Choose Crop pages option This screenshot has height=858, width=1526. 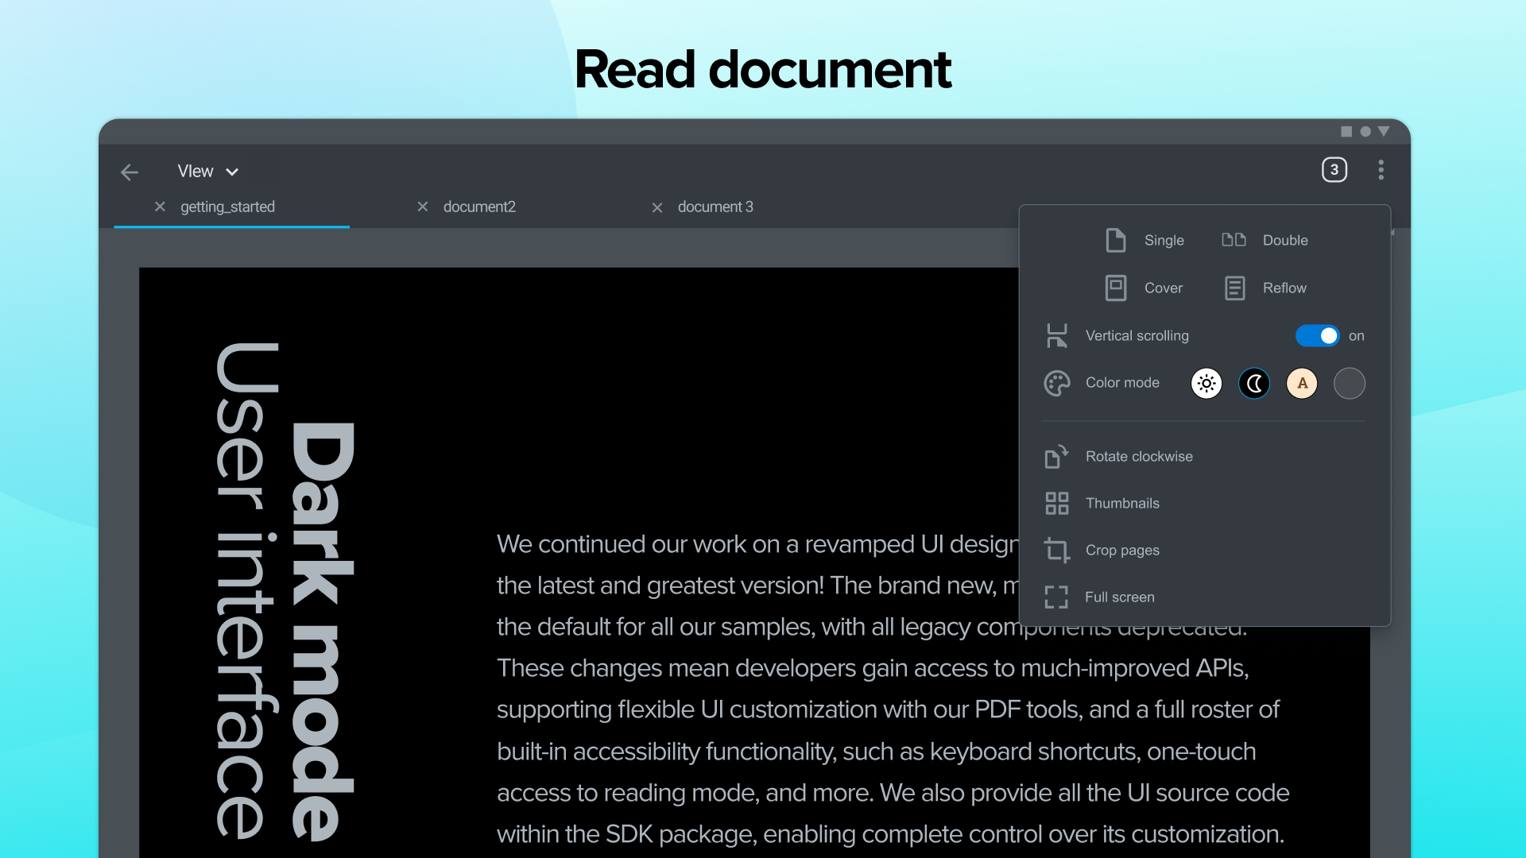1121,551
